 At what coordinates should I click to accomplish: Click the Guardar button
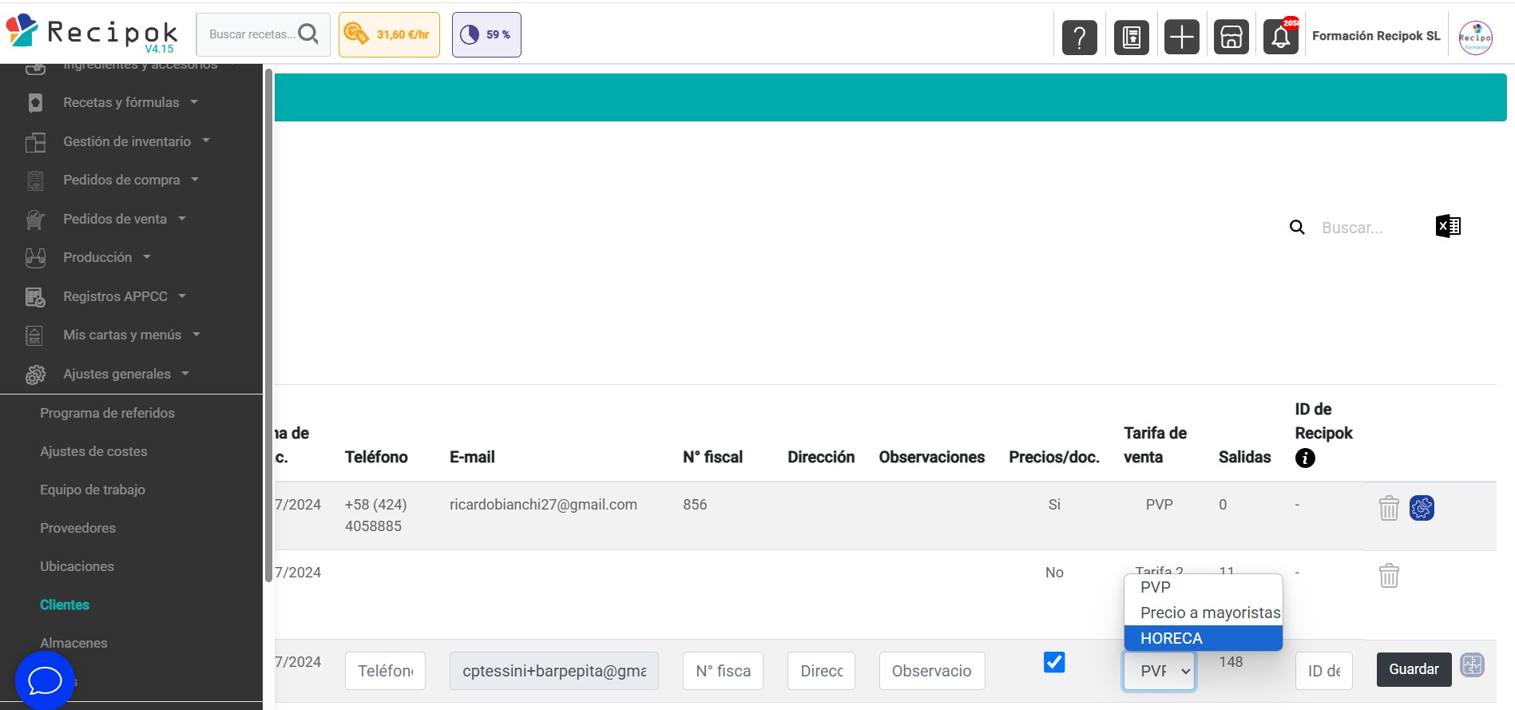(x=1414, y=669)
